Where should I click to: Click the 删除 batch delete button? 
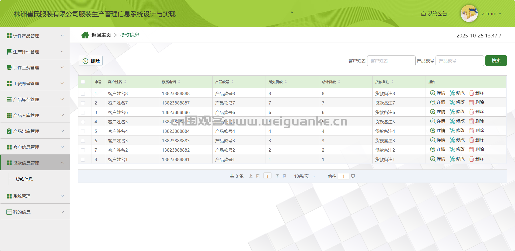[x=91, y=61]
